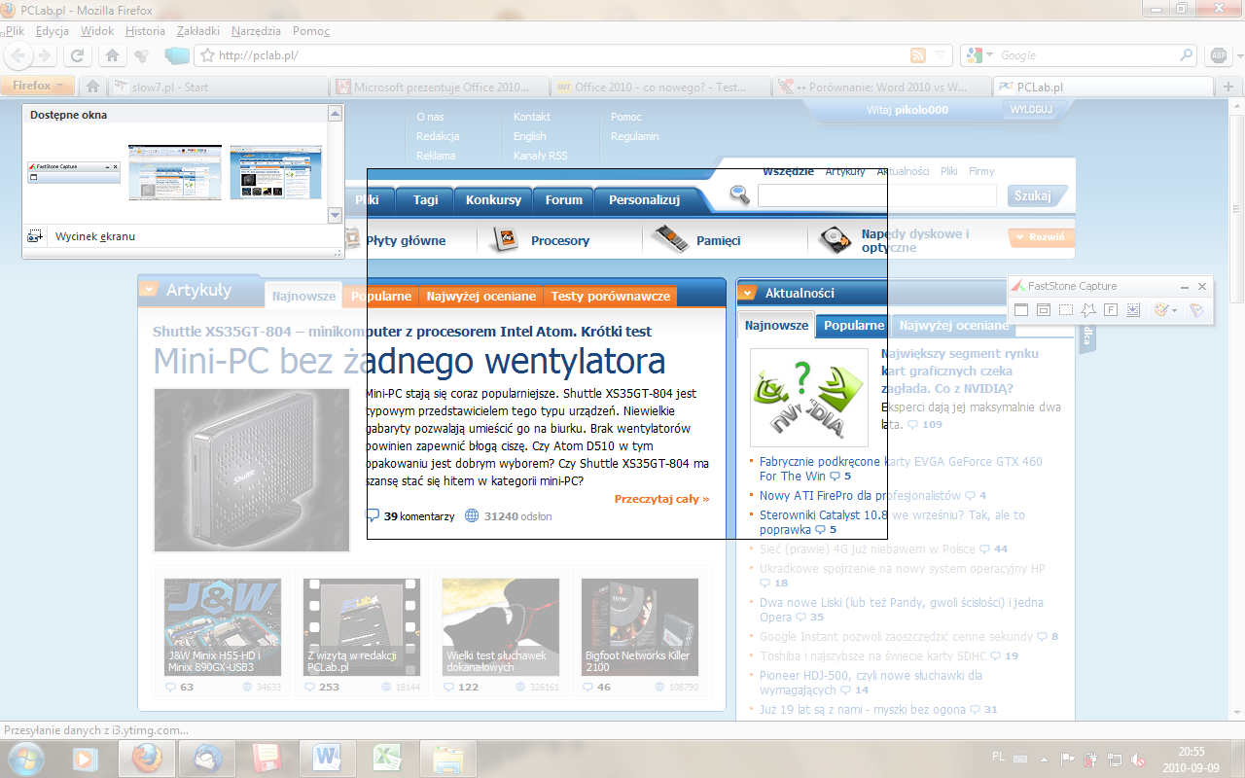Click the window switcher icon beside URL bar
This screenshot has width=1245, height=778.
tap(177, 55)
